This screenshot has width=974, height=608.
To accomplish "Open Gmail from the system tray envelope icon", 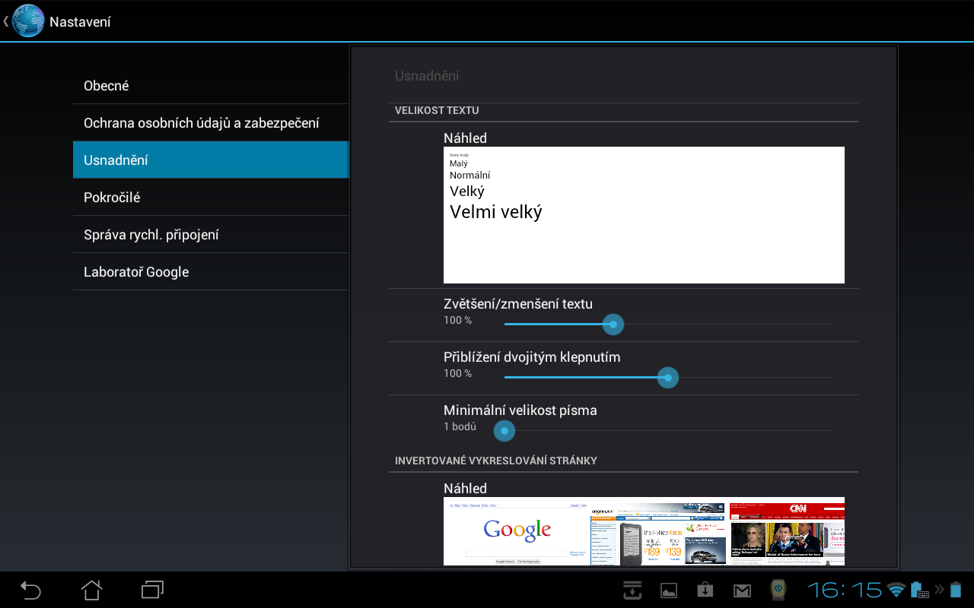I will 741,590.
